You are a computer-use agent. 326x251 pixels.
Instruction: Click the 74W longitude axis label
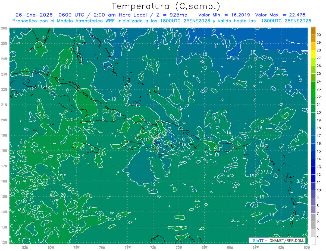tap(127, 247)
